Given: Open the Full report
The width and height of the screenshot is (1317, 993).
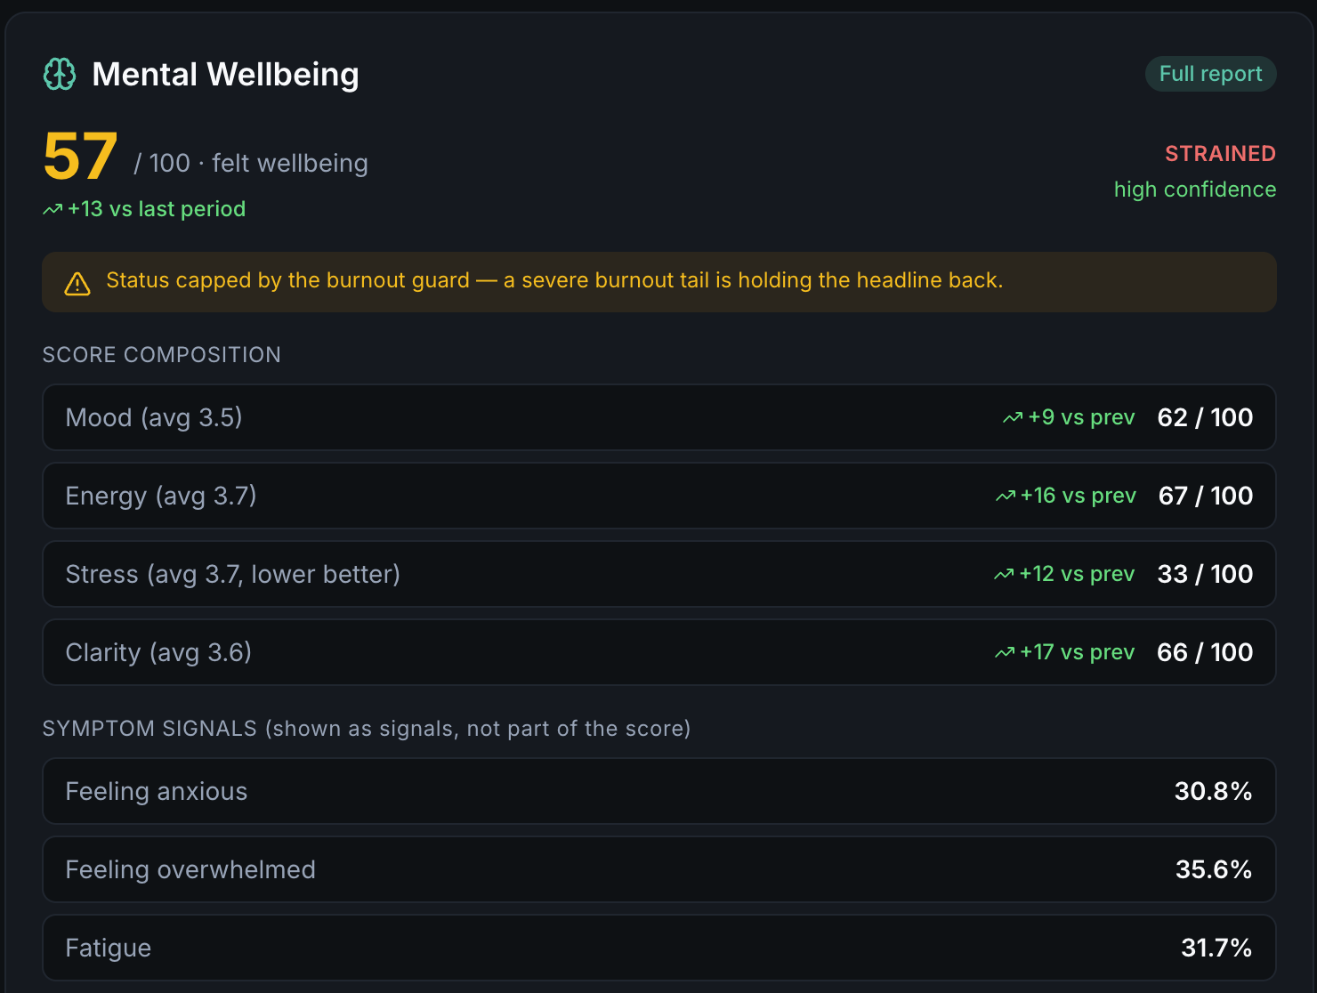Looking at the screenshot, I should click(1210, 74).
